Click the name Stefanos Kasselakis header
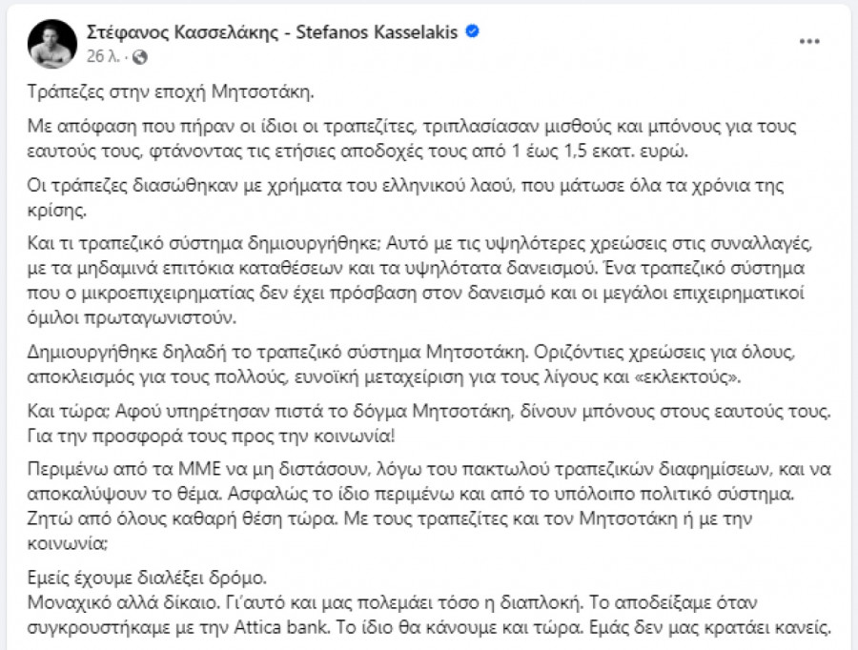 click(381, 30)
